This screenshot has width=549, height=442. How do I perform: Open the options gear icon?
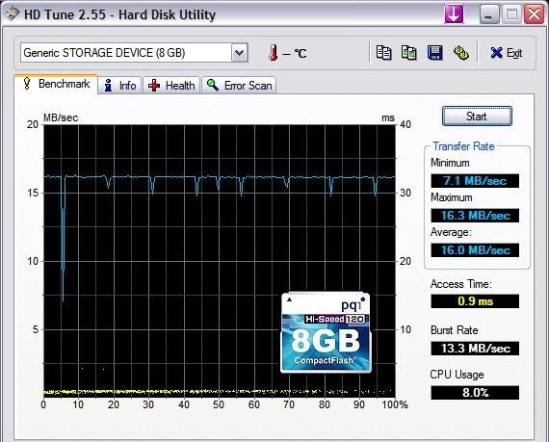point(461,53)
